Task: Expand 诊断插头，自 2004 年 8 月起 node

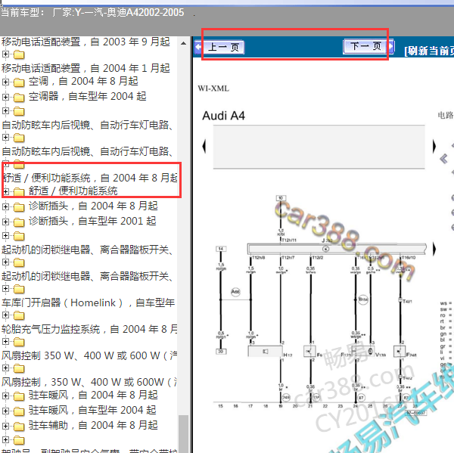Action: coord(5,206)
